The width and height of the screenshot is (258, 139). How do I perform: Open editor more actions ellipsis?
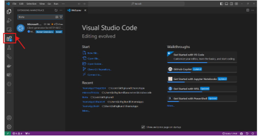pos(253,10)
